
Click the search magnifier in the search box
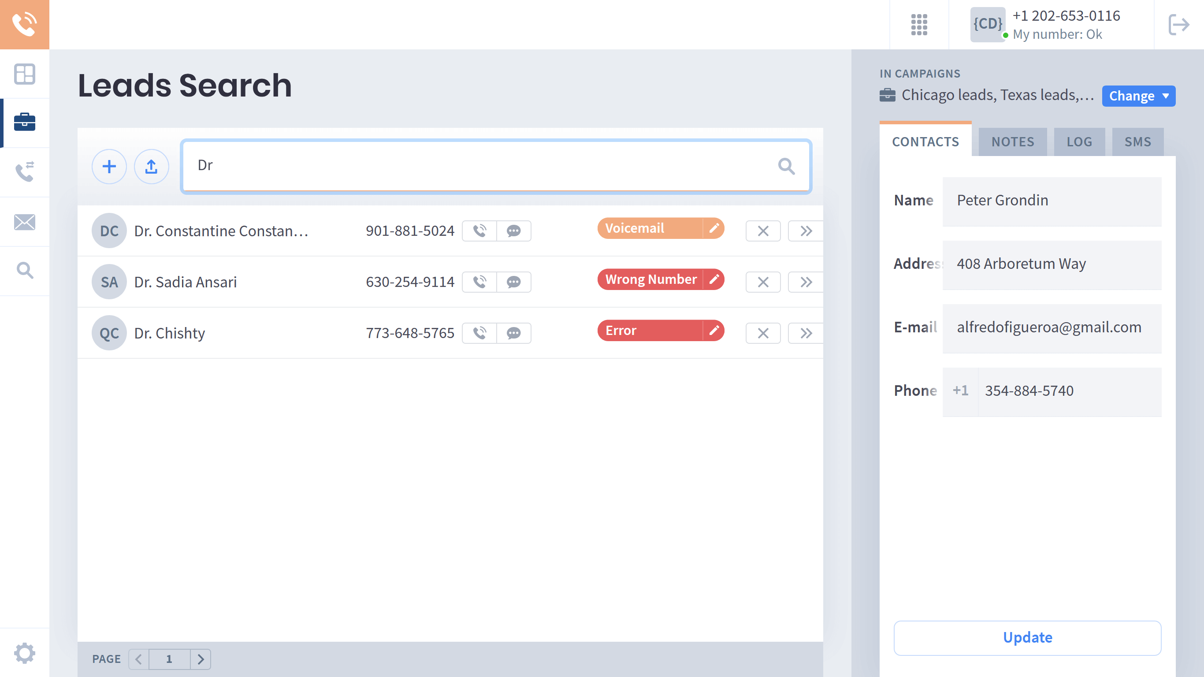[x=786, y=166]
